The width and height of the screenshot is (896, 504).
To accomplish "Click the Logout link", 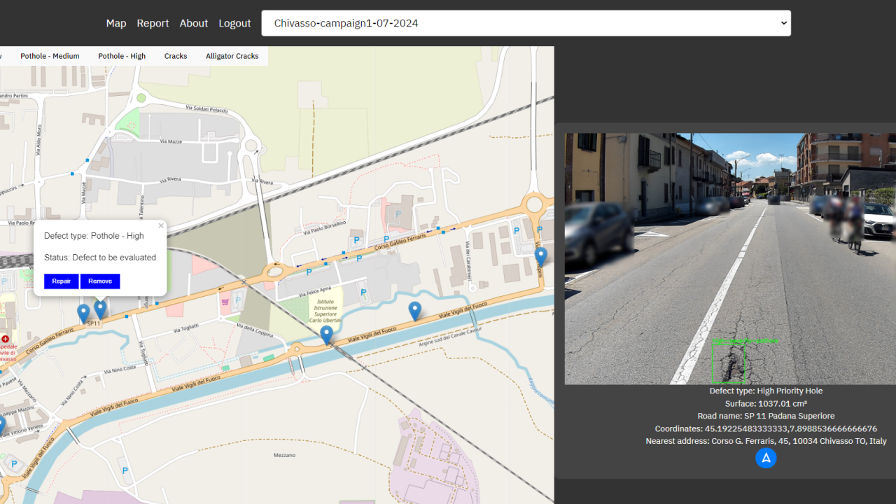I will 234,23.
